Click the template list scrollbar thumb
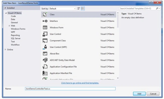This screenshot has height=99, width=164. coord(118,21)
